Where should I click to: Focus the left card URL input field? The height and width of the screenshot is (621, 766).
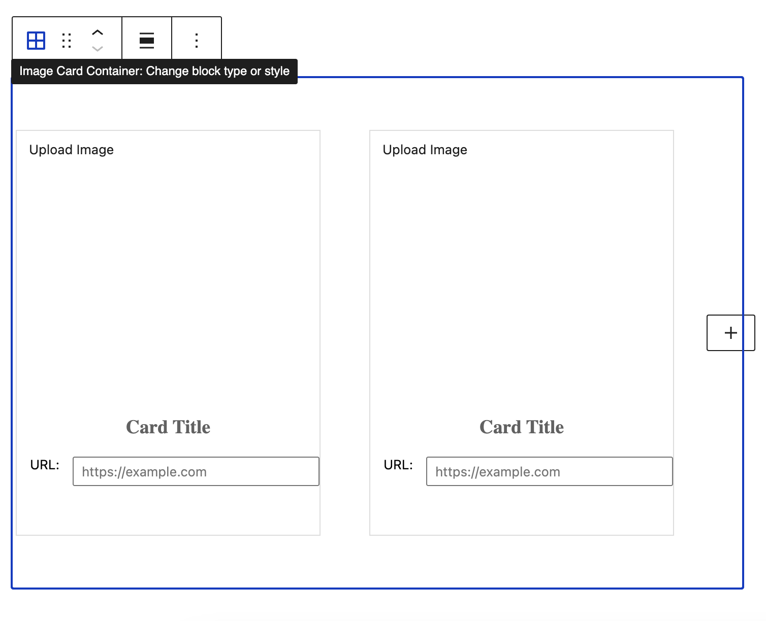(x=196, y=471)
